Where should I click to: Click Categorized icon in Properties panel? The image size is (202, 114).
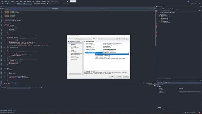[x=158, y=85]
